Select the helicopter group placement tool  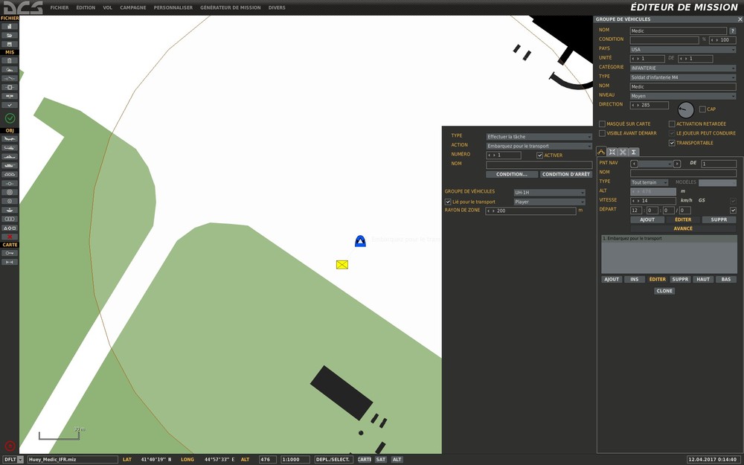10,148
